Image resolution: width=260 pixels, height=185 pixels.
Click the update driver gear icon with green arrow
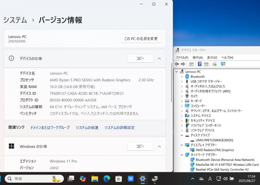tap(214, 64)
